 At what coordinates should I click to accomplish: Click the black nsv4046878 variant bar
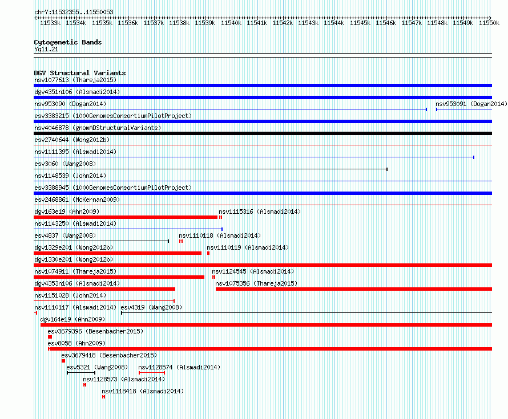263,133
